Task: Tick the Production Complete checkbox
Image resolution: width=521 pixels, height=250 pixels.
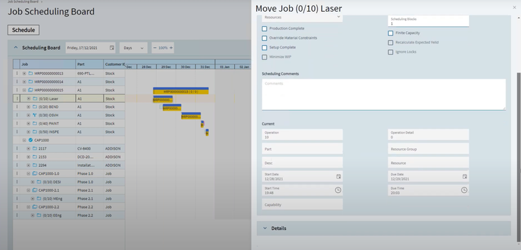Action: click(x=265, y=28)
